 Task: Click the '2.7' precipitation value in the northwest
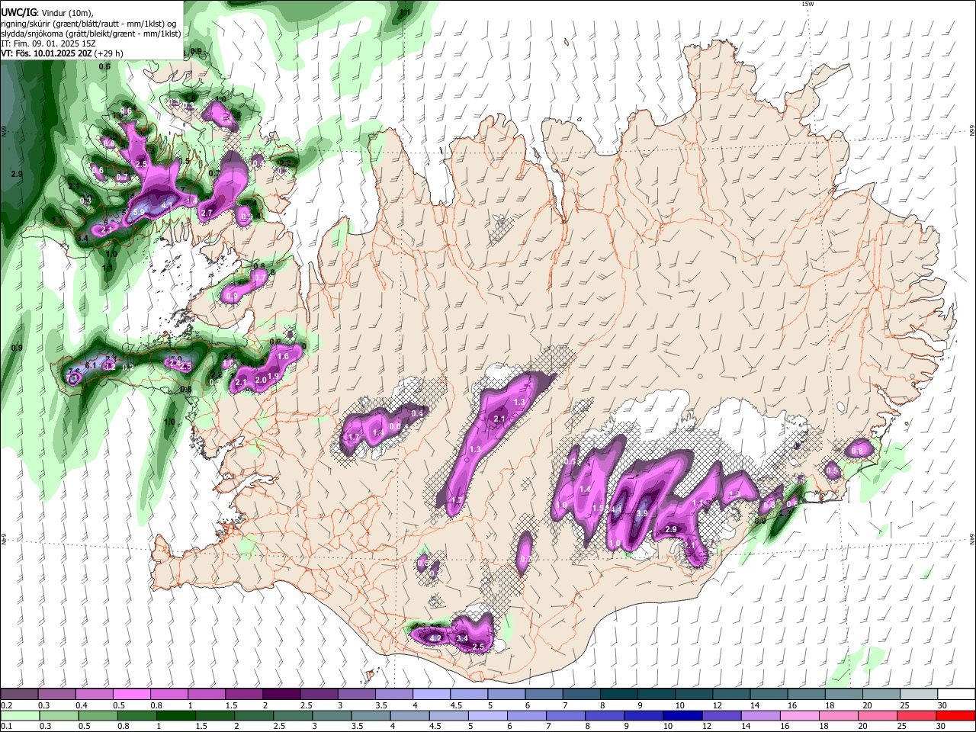coord(206,213)
